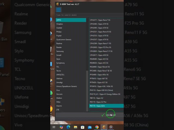Select Vorcom in the brand list

(71, 94)
